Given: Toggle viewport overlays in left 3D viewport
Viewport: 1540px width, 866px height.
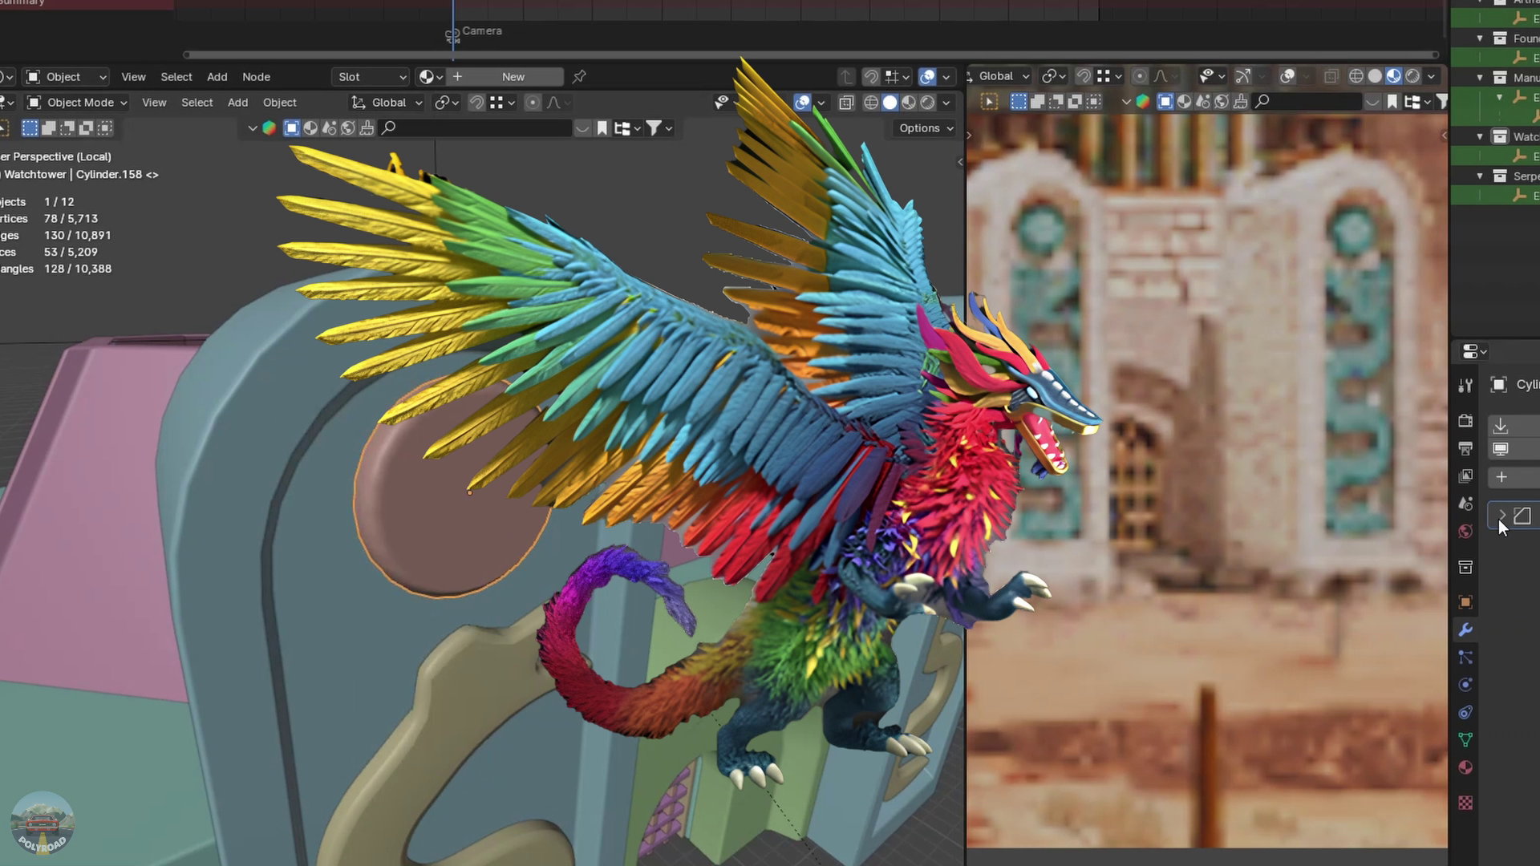Looking at the screenshot, I should point(802,103).
